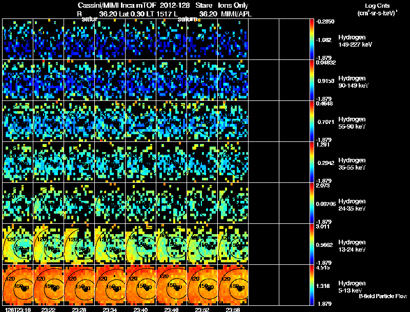Click the 2.073 scale maximum value
The image size is (410, 312).
coord(323,186)
